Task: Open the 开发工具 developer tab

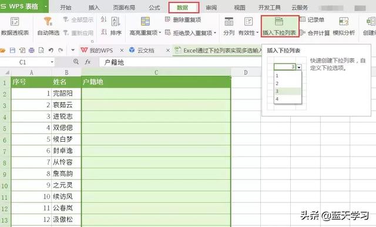Action: point(270,8)
